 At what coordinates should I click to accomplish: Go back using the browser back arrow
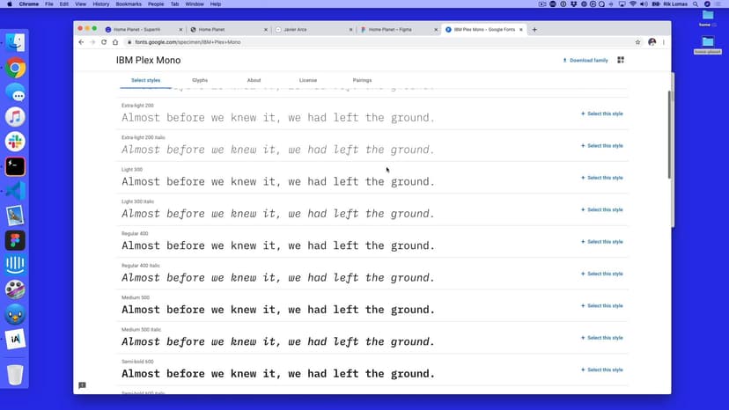point(81,42)
